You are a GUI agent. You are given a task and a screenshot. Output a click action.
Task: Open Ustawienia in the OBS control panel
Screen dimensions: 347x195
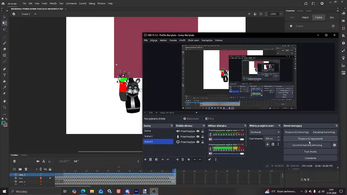(310, 158)
